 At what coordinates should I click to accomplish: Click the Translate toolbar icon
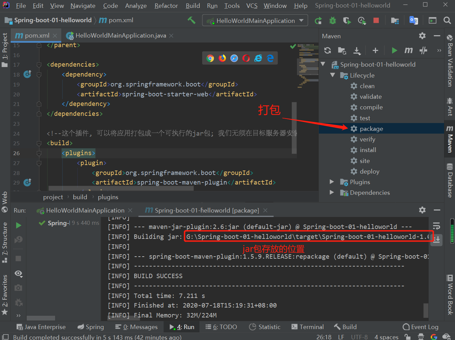click(x=414, y=21)
